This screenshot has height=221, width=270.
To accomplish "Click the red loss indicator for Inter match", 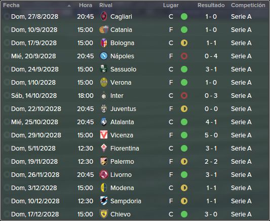I will [184, 96].
